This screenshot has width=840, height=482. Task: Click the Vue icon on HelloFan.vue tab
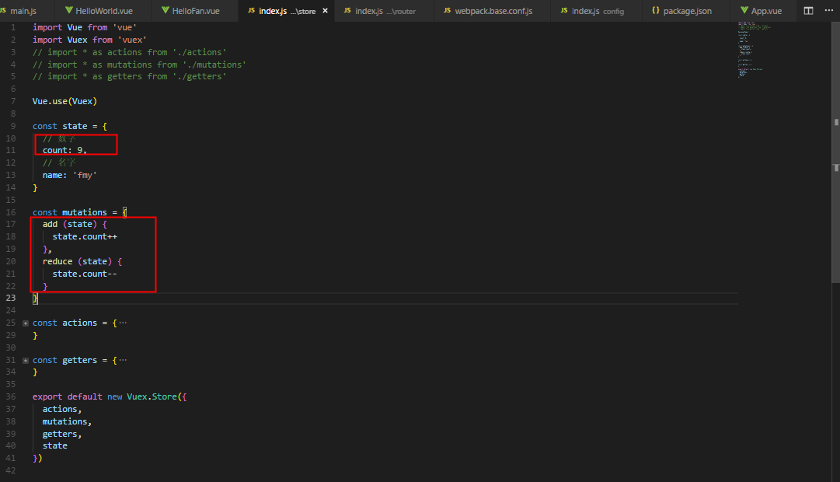point(166,10)
